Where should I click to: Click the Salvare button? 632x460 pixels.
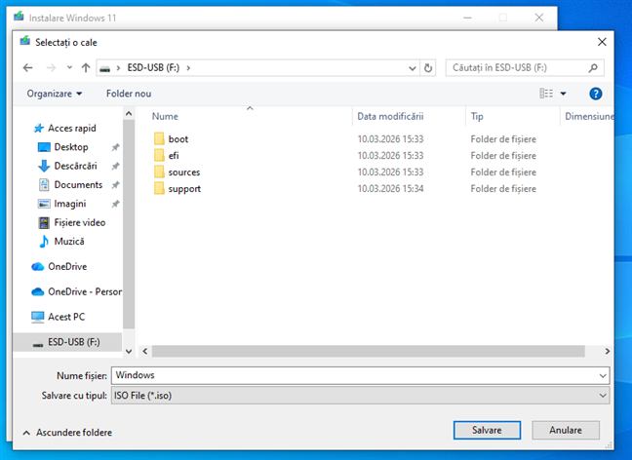(487, 430)
